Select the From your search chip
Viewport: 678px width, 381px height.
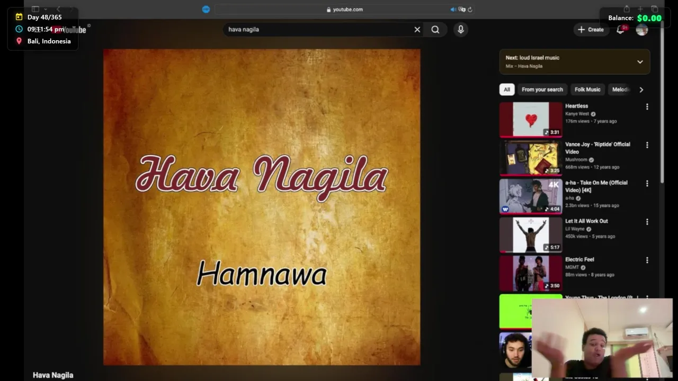[x=542, y=89]
